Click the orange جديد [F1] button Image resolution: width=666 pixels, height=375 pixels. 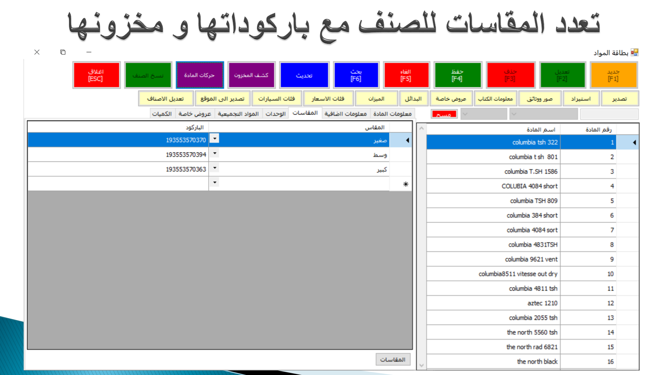tap(613, 75)
